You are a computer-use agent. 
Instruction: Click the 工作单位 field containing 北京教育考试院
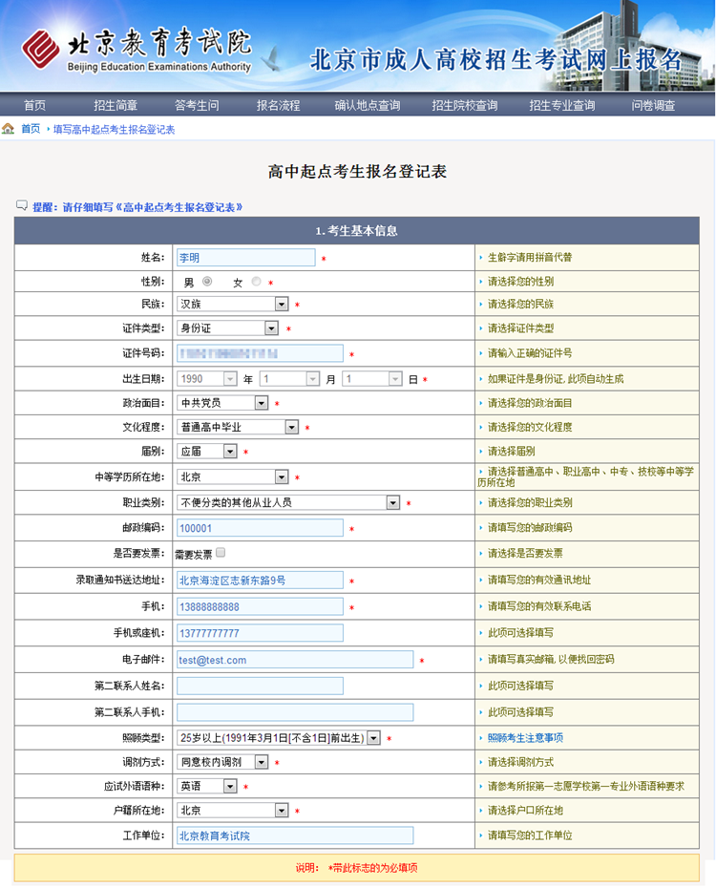295,835
